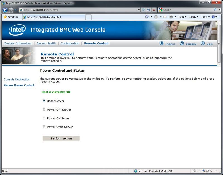This screenshot has height=175, width=223.
Task: Click the Refresh icon in BMC console
Action: (182, 43)
